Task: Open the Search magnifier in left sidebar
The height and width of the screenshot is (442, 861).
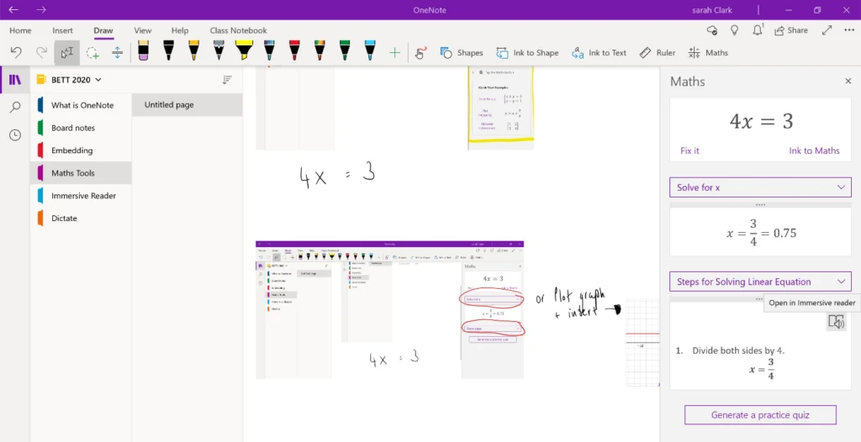Action: [15, 108]
